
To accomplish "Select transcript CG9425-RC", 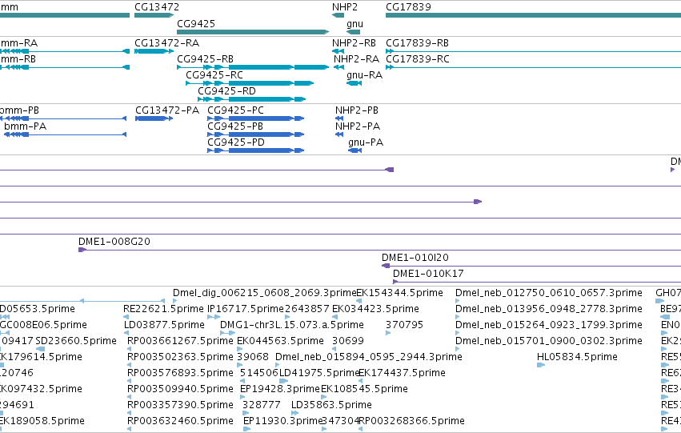I will click(250, 83).
